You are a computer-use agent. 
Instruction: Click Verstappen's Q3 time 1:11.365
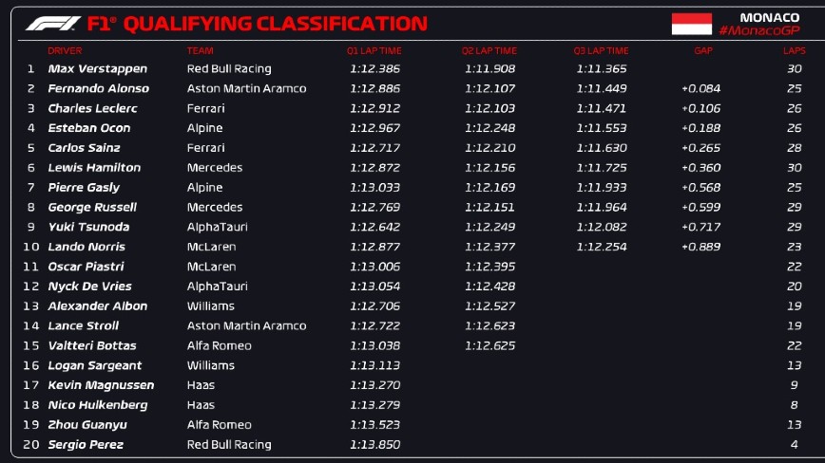tap(603, 68)
